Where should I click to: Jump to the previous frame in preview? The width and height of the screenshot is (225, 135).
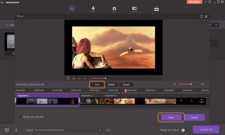click(79, 78)
